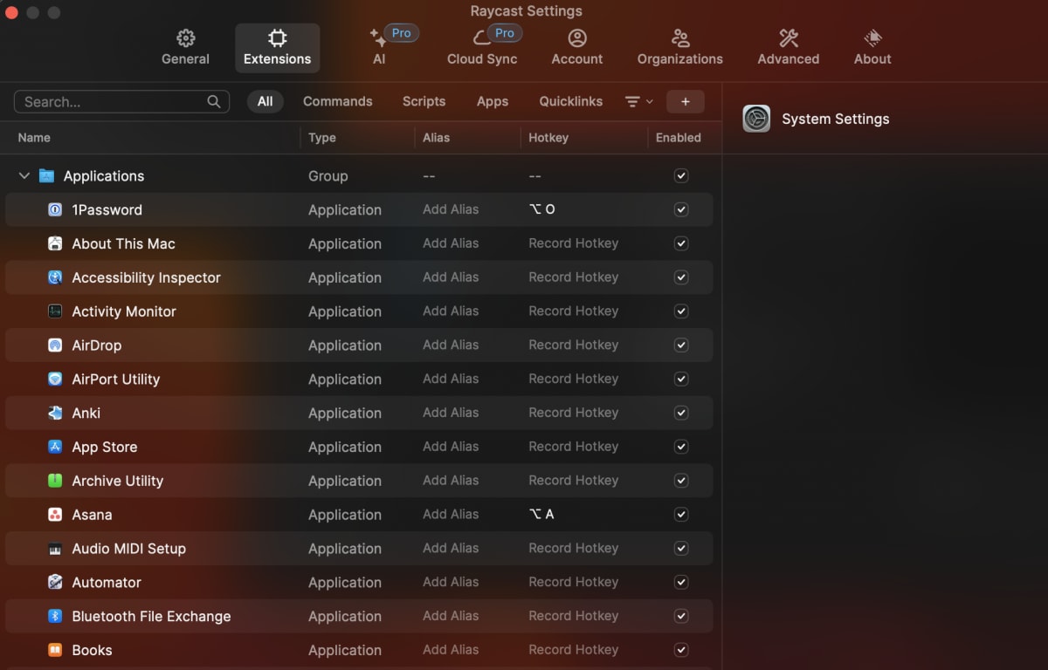Click Record Hotkey for Activity Monitor

(x=573, y=311)
